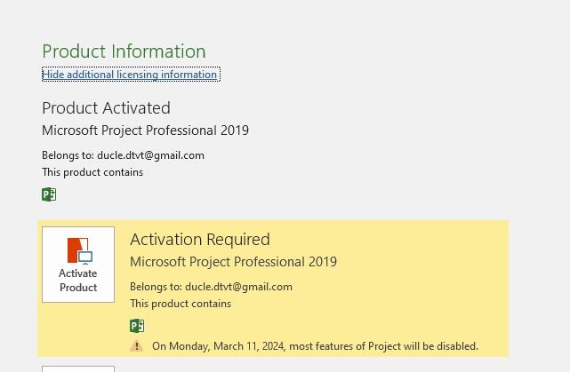Click the Activate Product button

78,265
